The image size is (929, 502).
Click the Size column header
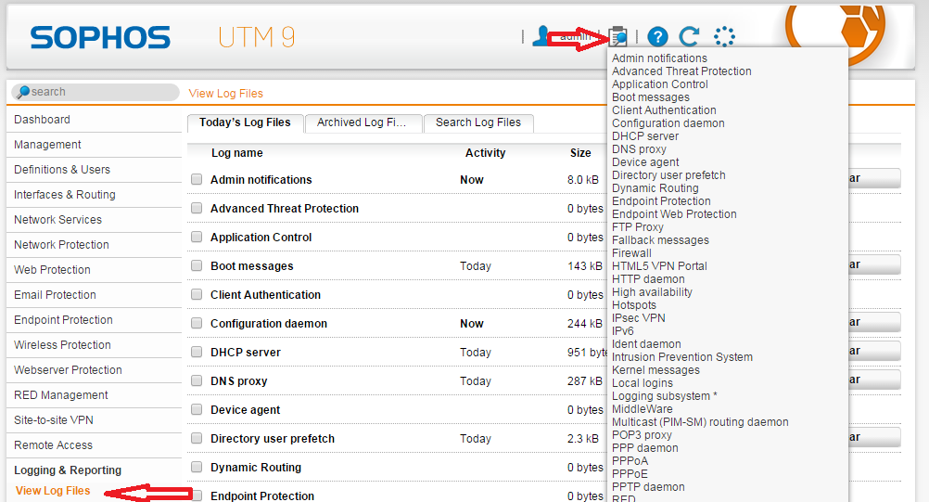click(580, 153)
